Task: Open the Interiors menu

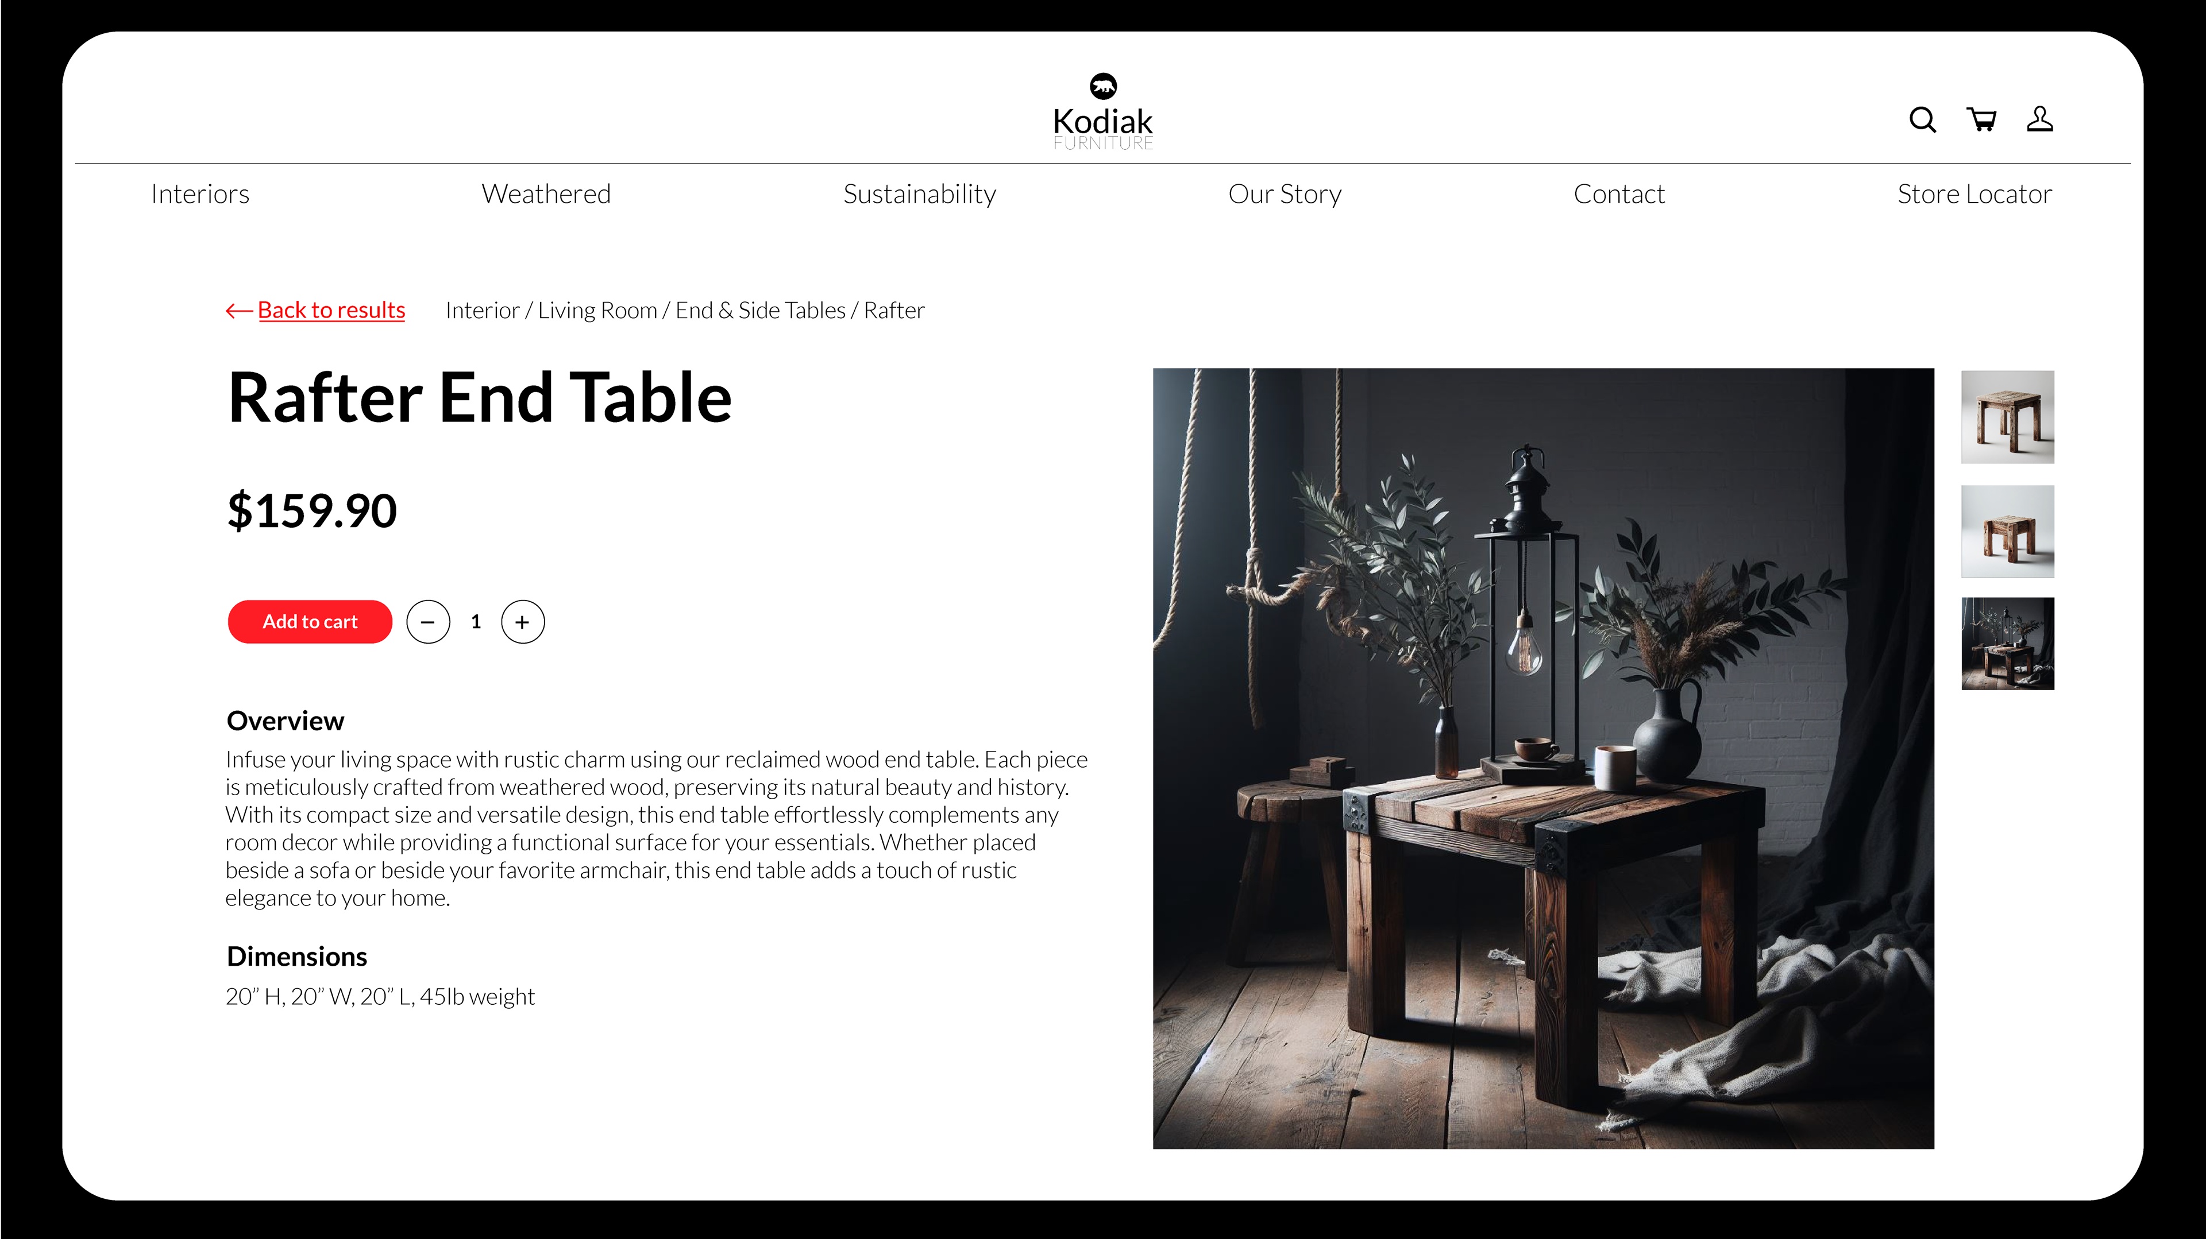Action: coord(200,194)
